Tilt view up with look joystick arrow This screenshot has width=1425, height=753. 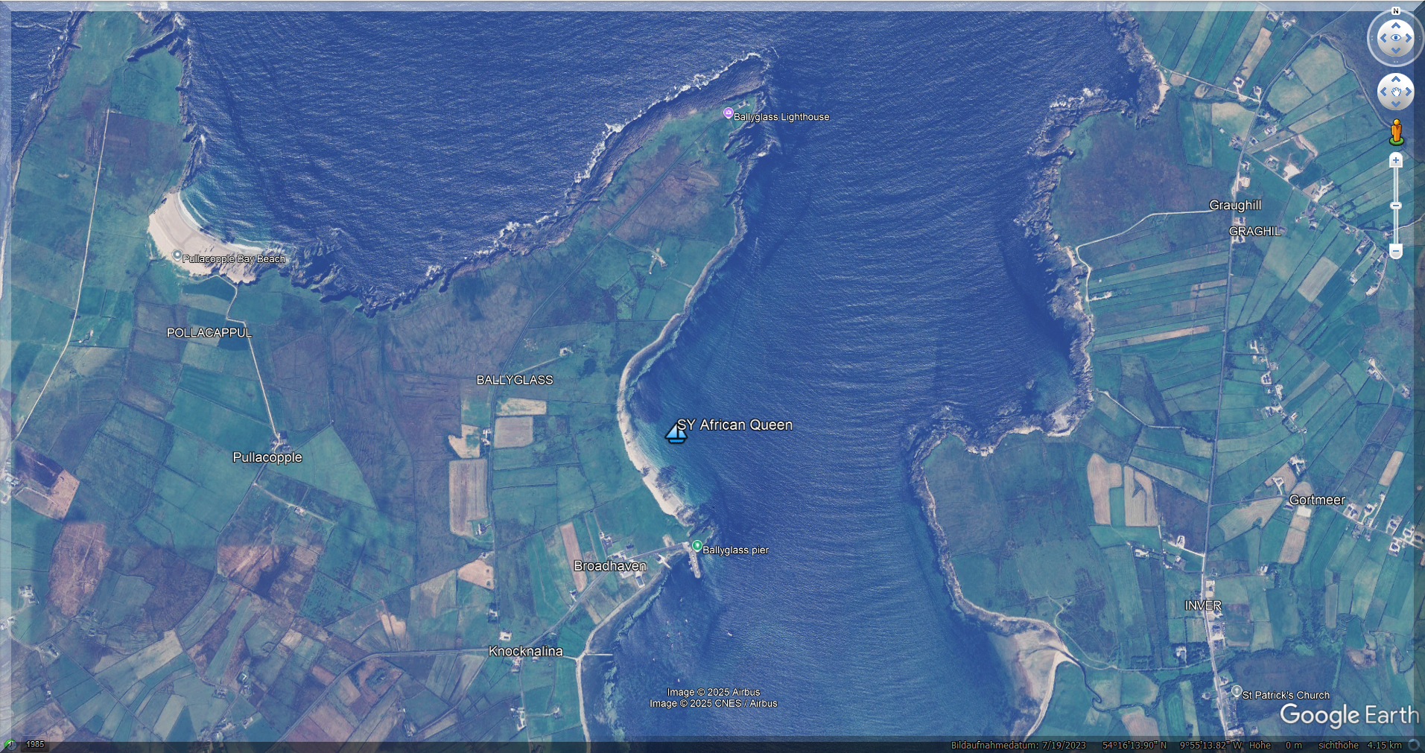(x=1395, y=25)
